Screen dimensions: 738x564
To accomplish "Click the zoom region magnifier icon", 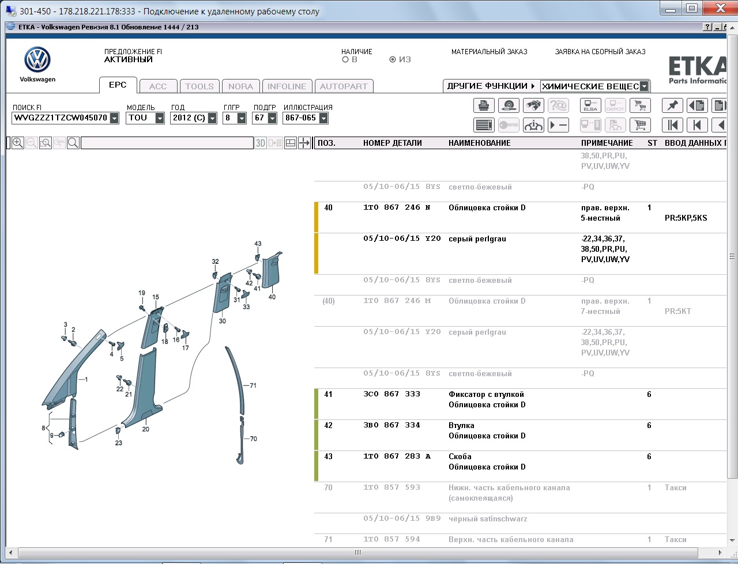I will (x=46, y=143).
